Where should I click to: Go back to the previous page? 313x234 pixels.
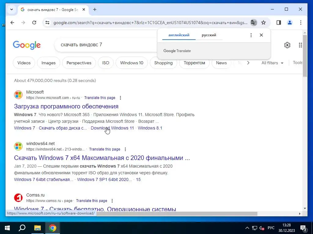12,23
